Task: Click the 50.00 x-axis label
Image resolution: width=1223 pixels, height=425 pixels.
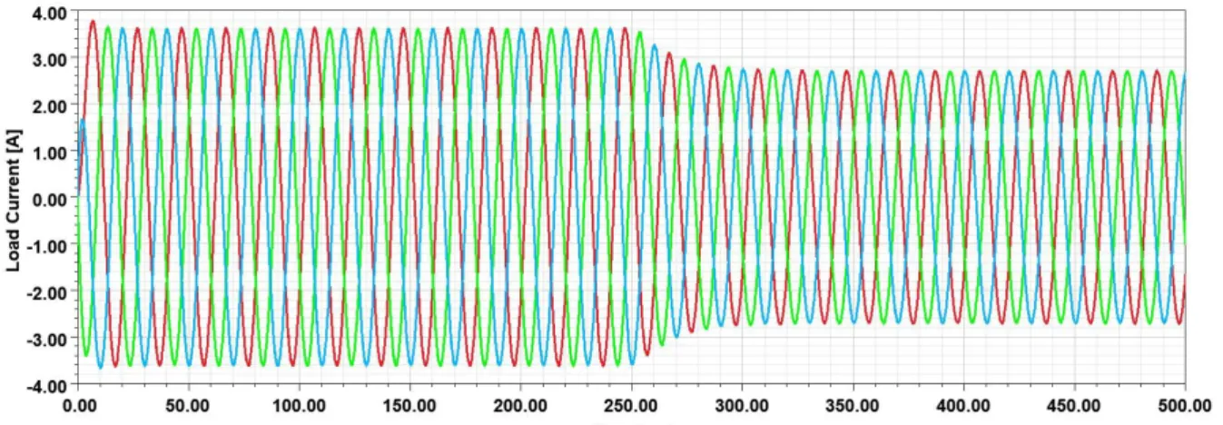Action: tap(189, 404)
